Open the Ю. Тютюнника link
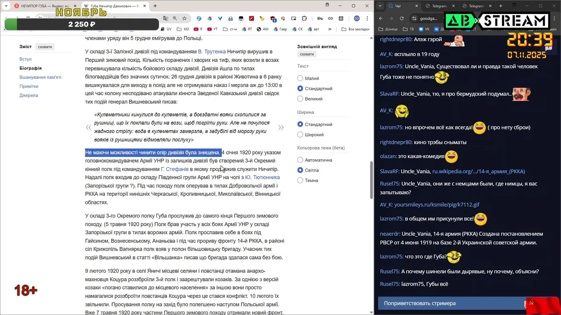 (262, 177)
